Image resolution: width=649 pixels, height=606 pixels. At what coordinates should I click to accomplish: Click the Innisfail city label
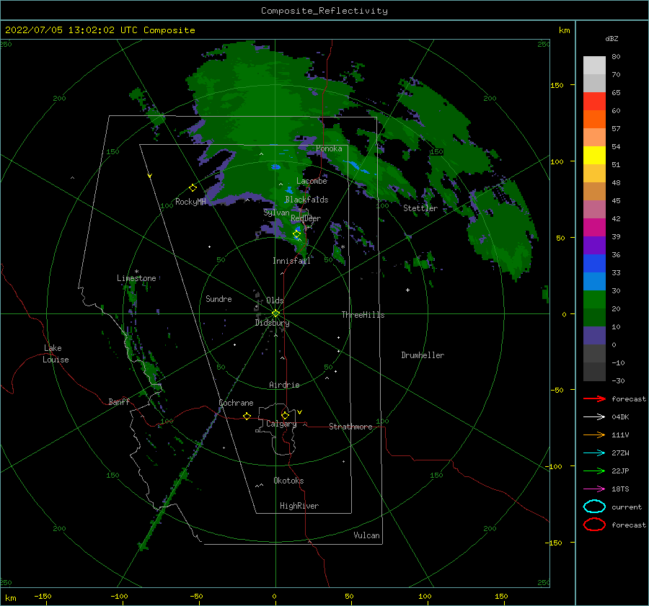point(291,261)
